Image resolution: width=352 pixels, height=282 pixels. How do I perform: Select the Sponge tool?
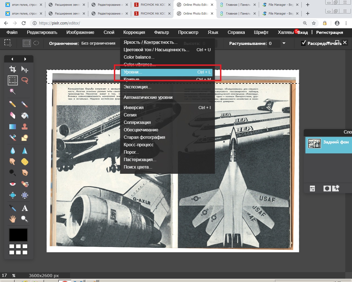[25, 162]
